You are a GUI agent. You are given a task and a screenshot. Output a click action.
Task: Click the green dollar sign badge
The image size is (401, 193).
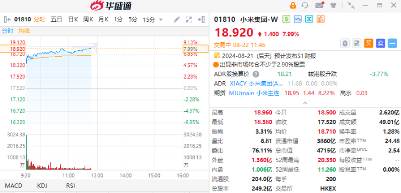286,19
